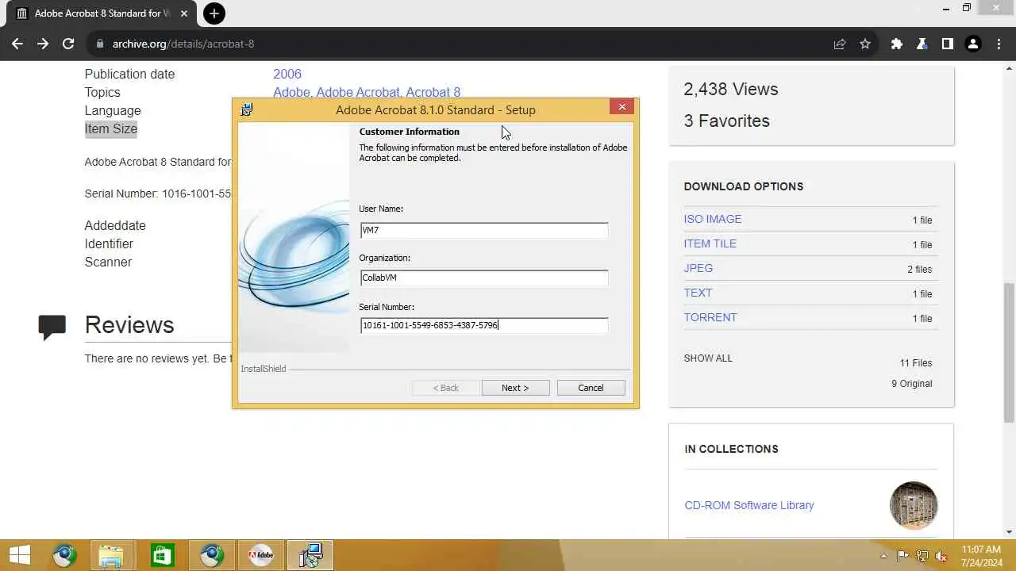The image size is (1016, 571).
Task: Open Action Center flag in tray
Action: click(903, 556)
